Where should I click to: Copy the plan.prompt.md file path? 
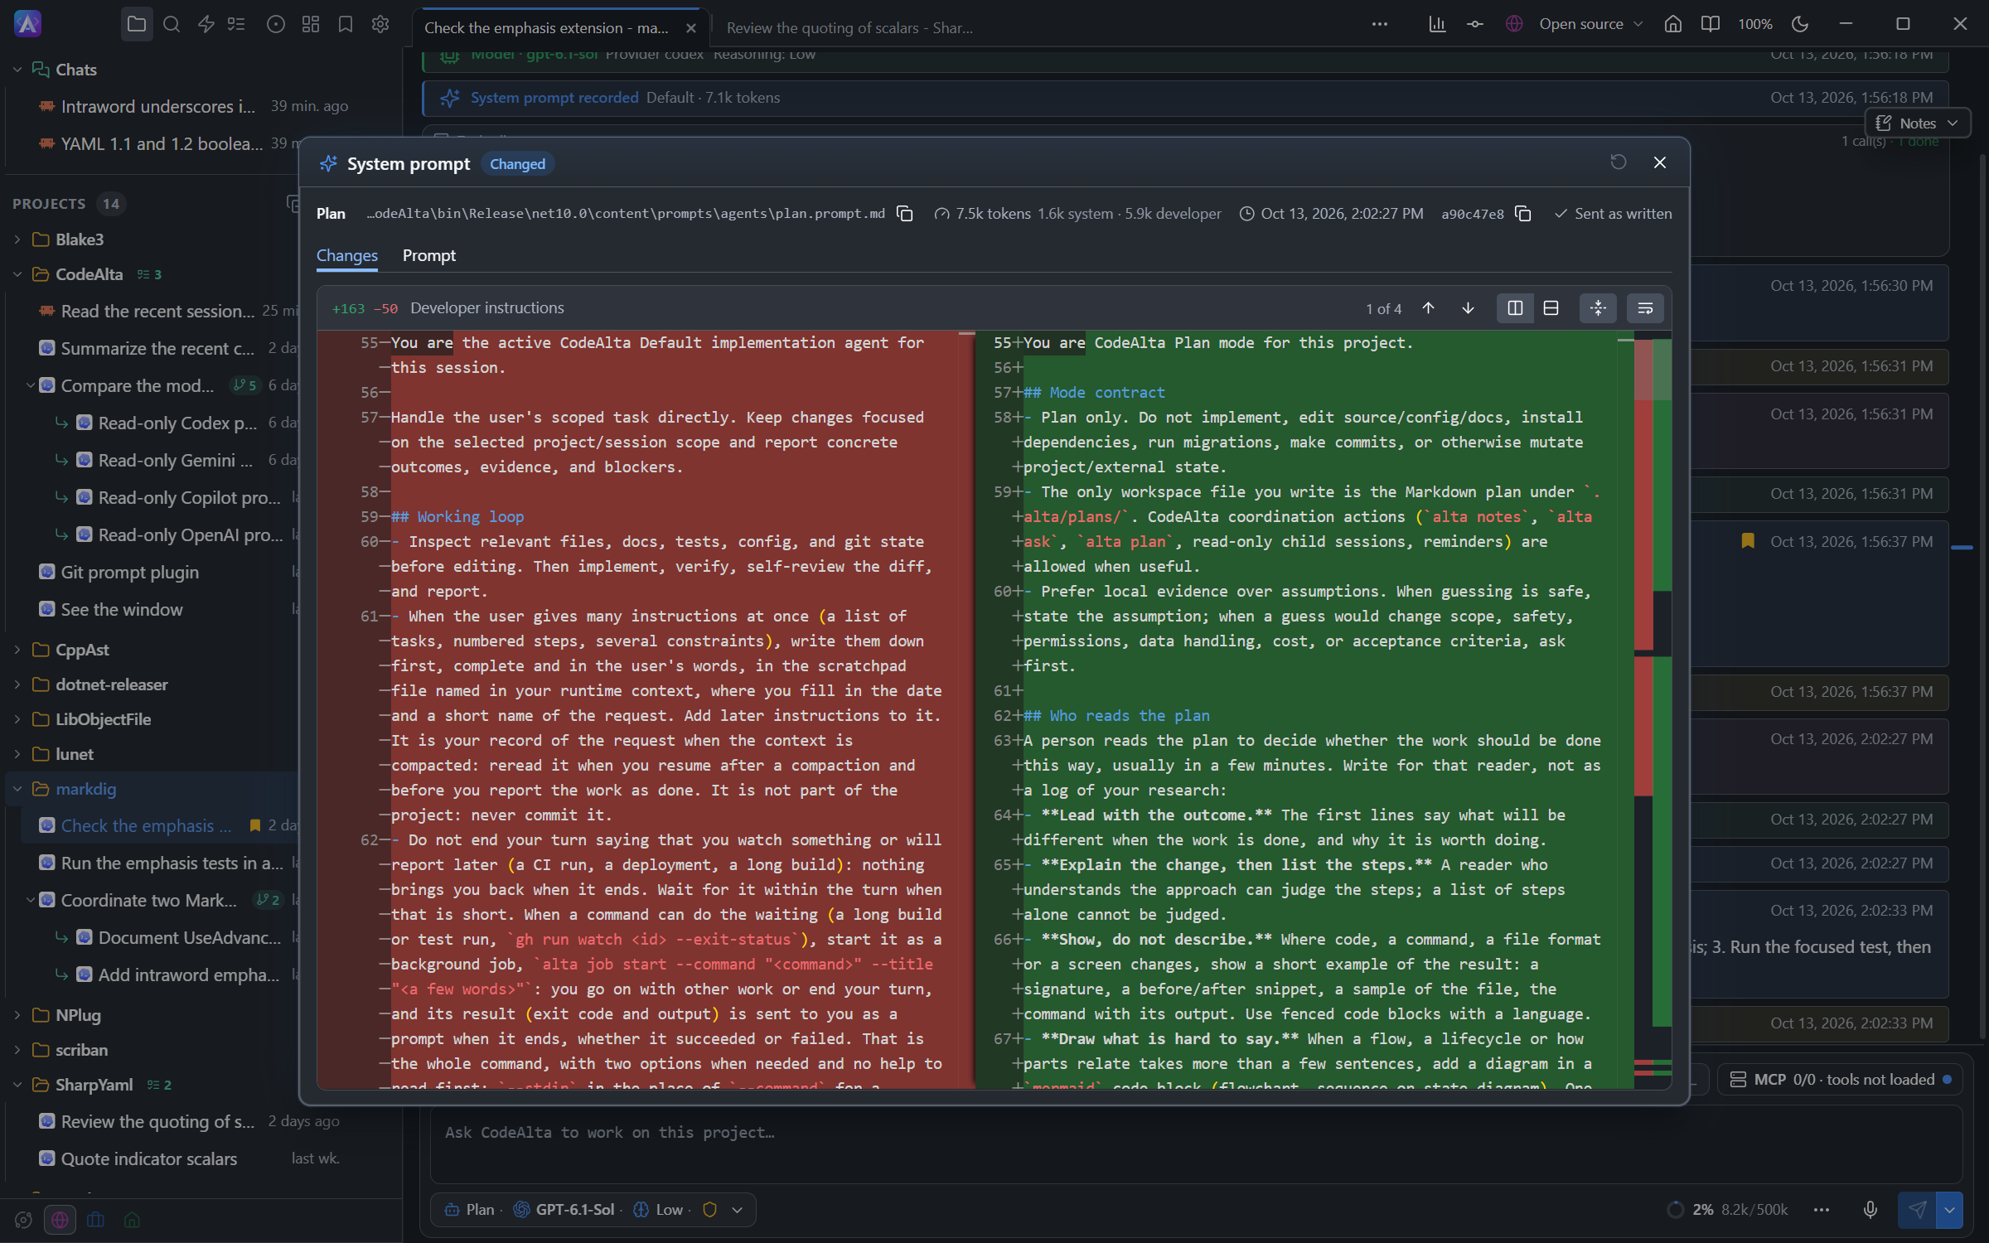905,214
